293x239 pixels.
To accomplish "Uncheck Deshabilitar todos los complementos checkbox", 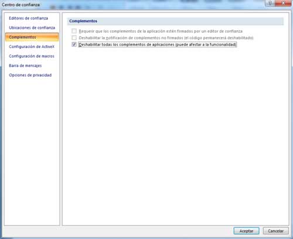I will 74,45.
